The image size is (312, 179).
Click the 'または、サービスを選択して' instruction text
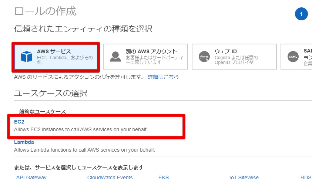pyautogui.click(x=78, y=168)
